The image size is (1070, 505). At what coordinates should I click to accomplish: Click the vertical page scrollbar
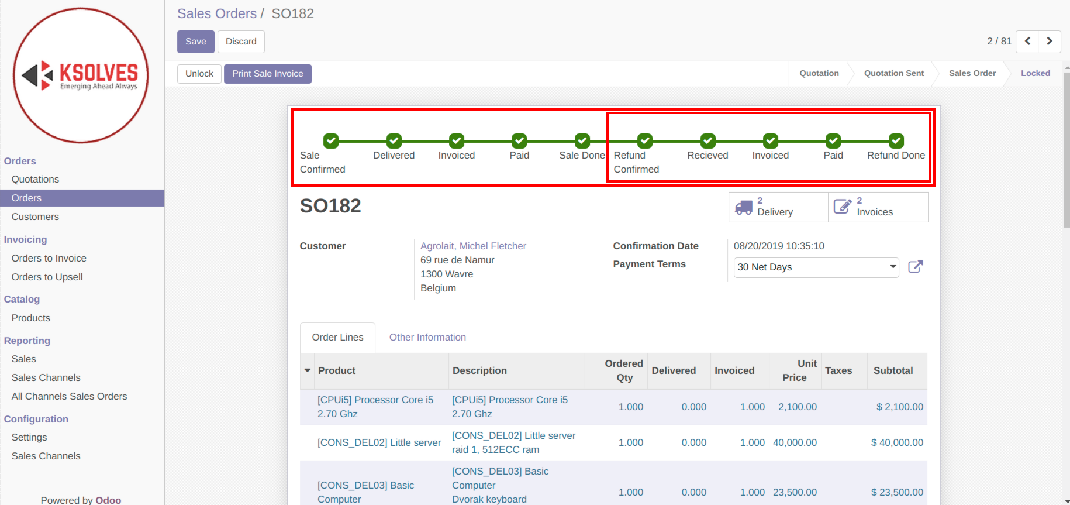[x=1066, y=152]
